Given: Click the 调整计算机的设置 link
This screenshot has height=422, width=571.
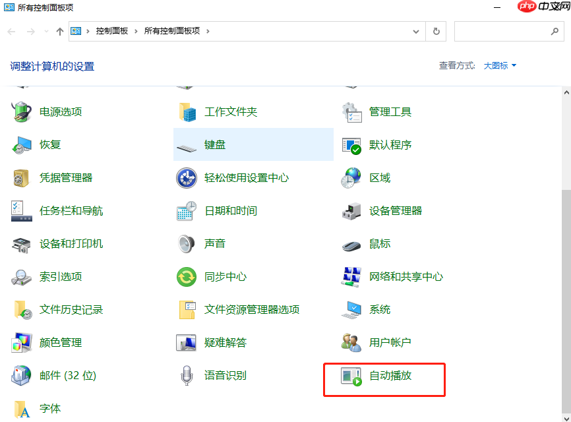Looking at the screenshot, I should (x=52, y=66).
